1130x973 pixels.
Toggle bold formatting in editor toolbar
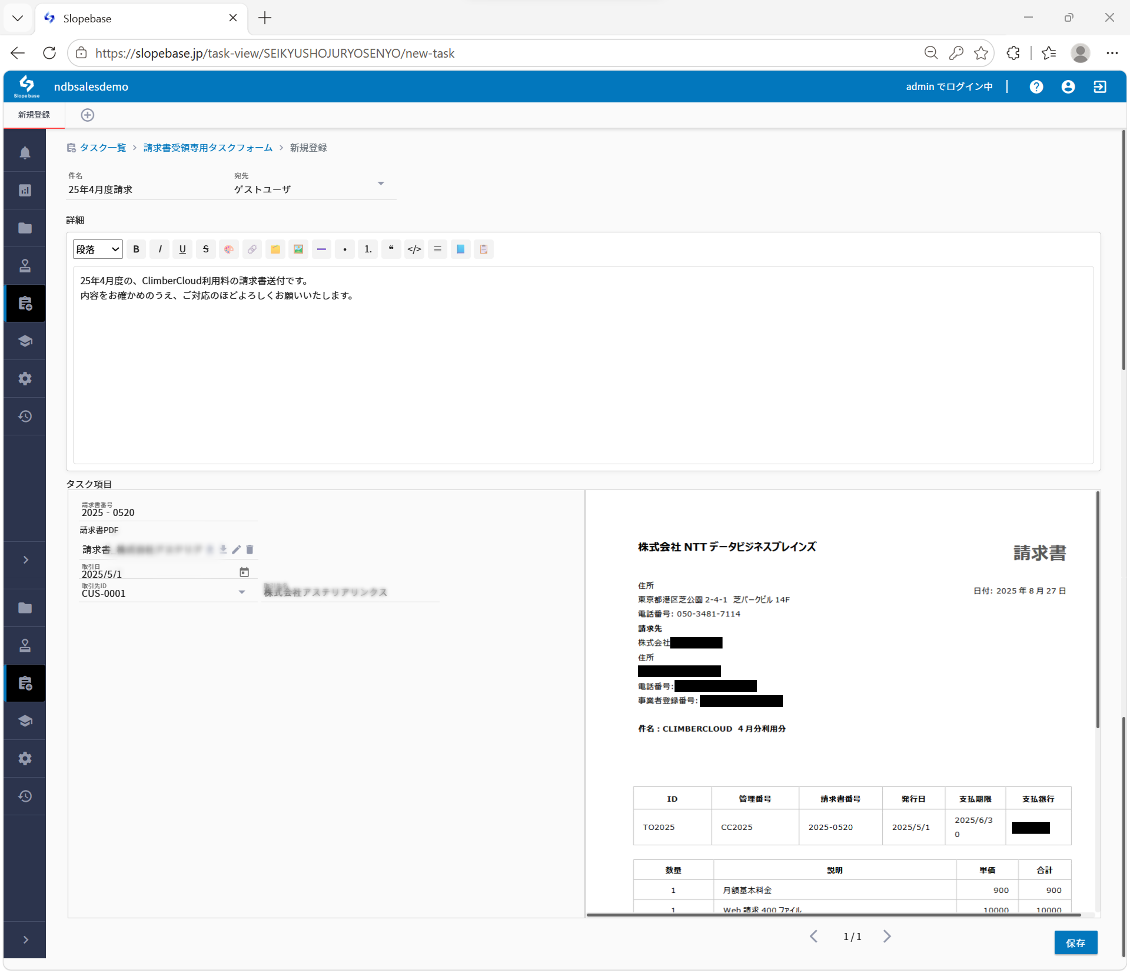tap(136, 249)
